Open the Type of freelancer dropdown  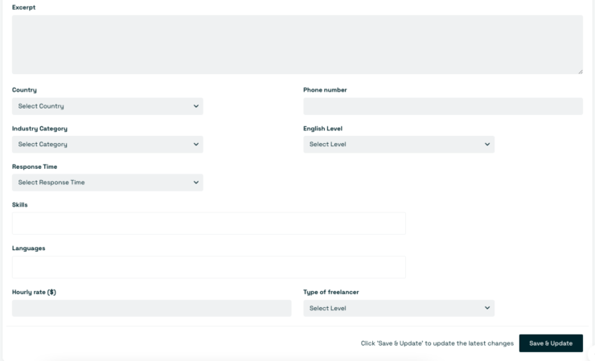[399, 308]
